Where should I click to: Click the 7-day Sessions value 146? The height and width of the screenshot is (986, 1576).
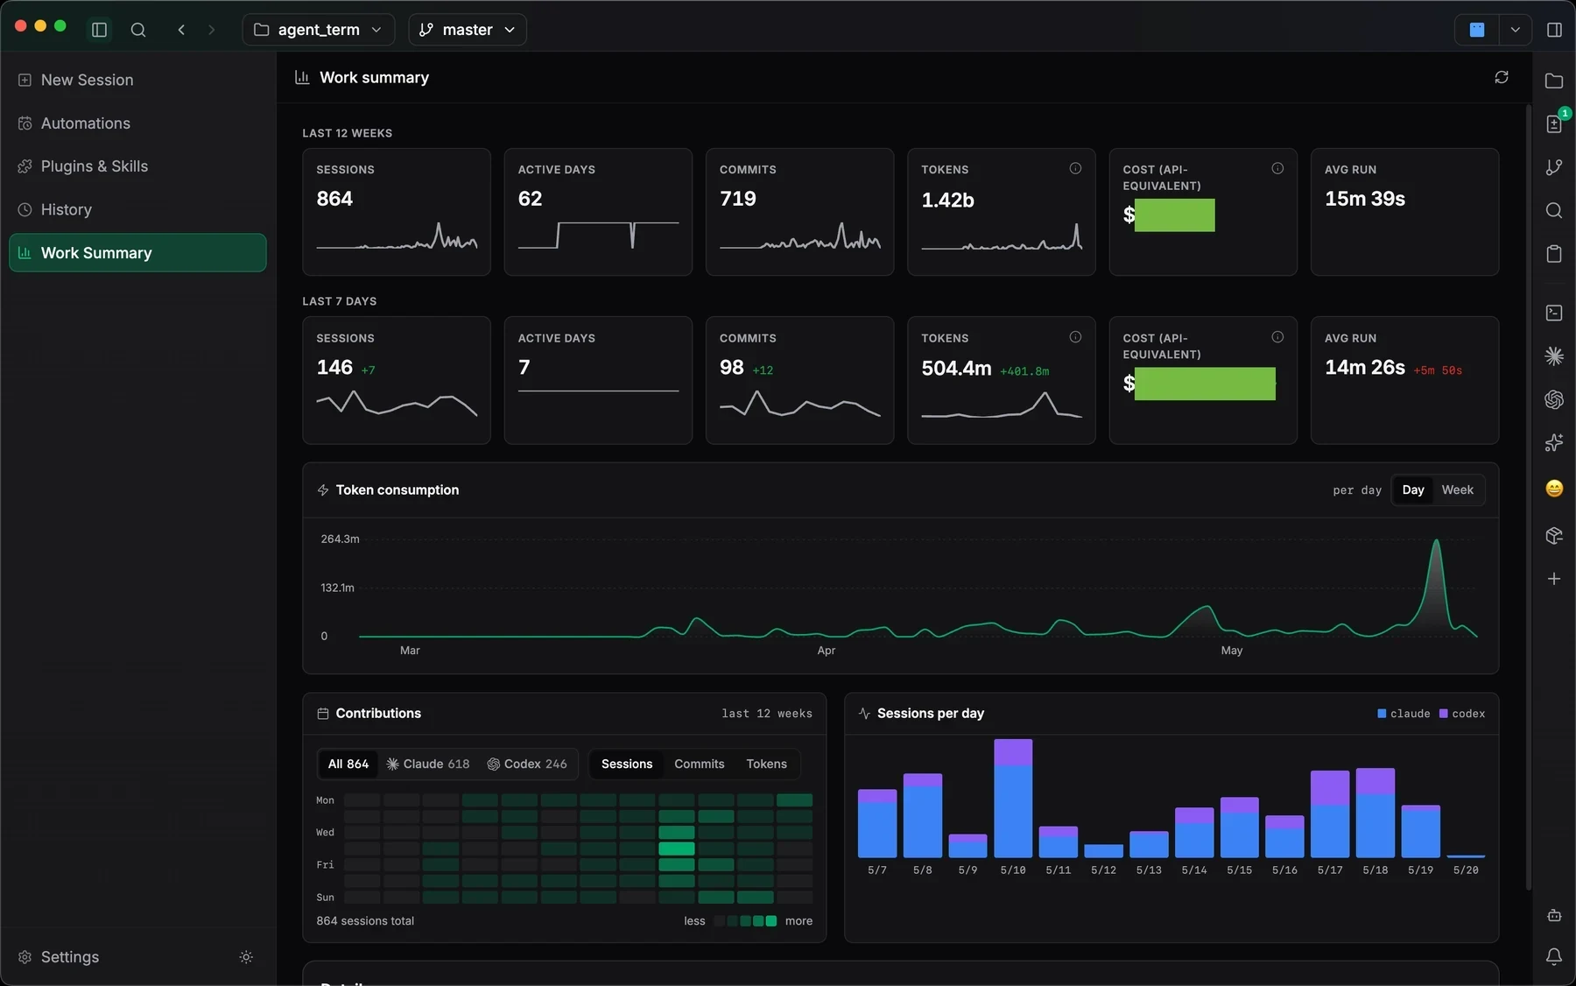[x=334, y=368]
